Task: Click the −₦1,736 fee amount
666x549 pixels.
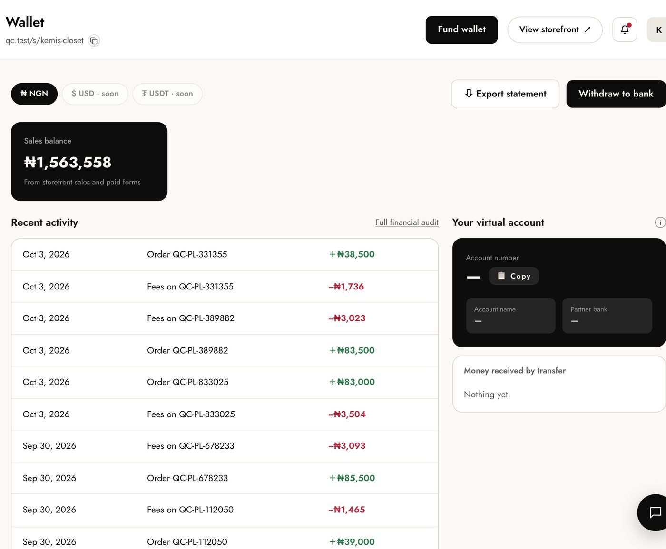Action: pos(346,287)
